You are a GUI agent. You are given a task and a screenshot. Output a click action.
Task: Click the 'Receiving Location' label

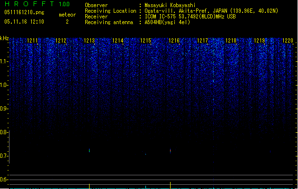pyautogui.click(x=110, y=11)
